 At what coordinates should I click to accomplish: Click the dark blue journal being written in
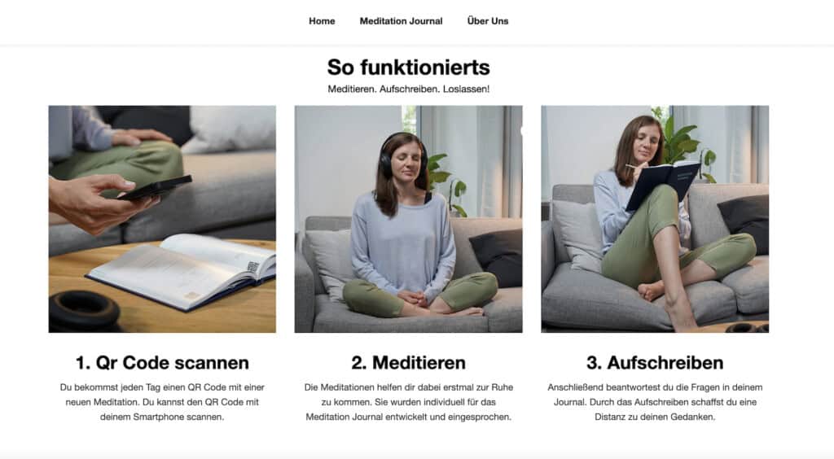click(x=664, y=184)
